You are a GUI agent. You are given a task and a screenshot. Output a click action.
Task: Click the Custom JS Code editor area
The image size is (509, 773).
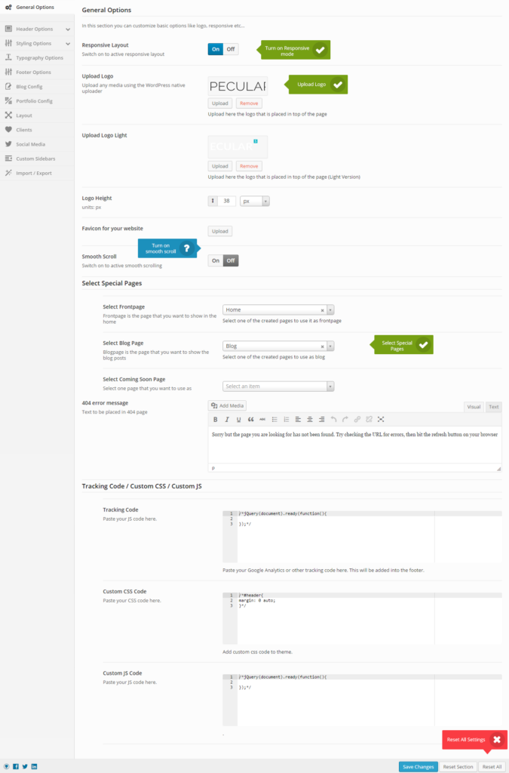click(x=362, y=700)
